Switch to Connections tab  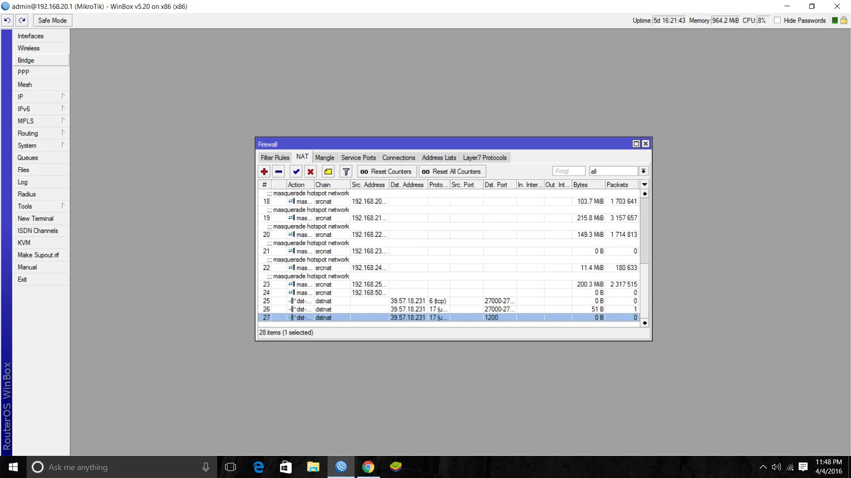pyautogui.click(x=398, y=158)
